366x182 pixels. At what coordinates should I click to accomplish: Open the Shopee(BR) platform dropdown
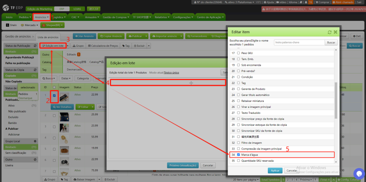point(52,25)
